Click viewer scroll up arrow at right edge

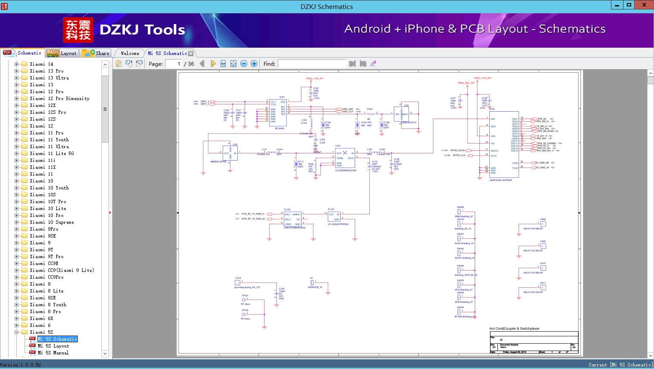point(650,74)
